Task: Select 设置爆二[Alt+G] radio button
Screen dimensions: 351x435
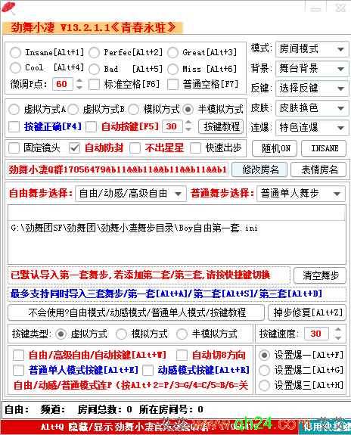Action: (x=264, y=370)
